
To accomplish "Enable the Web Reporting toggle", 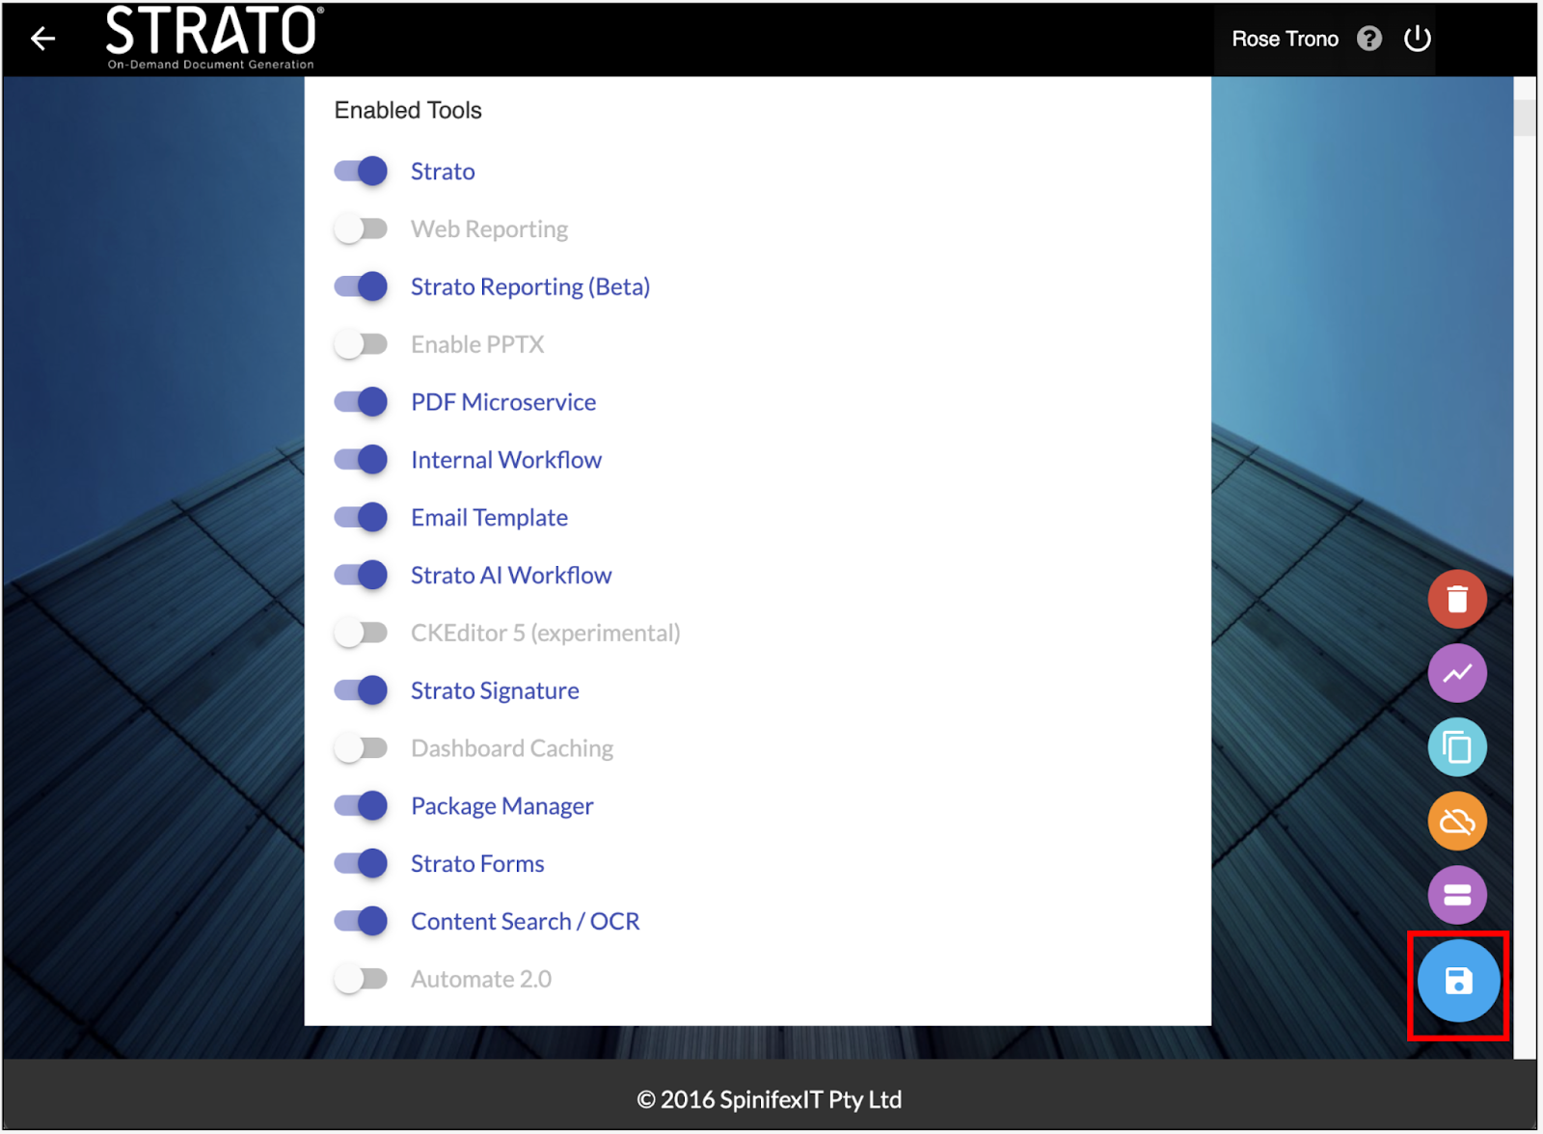I will (361, 229).
